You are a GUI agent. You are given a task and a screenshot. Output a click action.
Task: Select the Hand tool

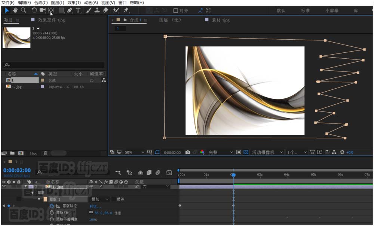15,10
